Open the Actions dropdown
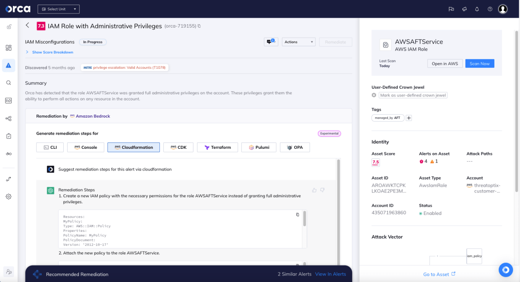 (299, 42)
